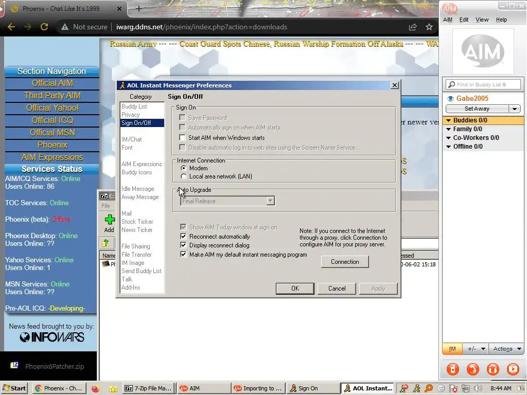The image size is (527, 395).
Task: Open the Actions dropdown in AIM window
Action: pos(506,349)
